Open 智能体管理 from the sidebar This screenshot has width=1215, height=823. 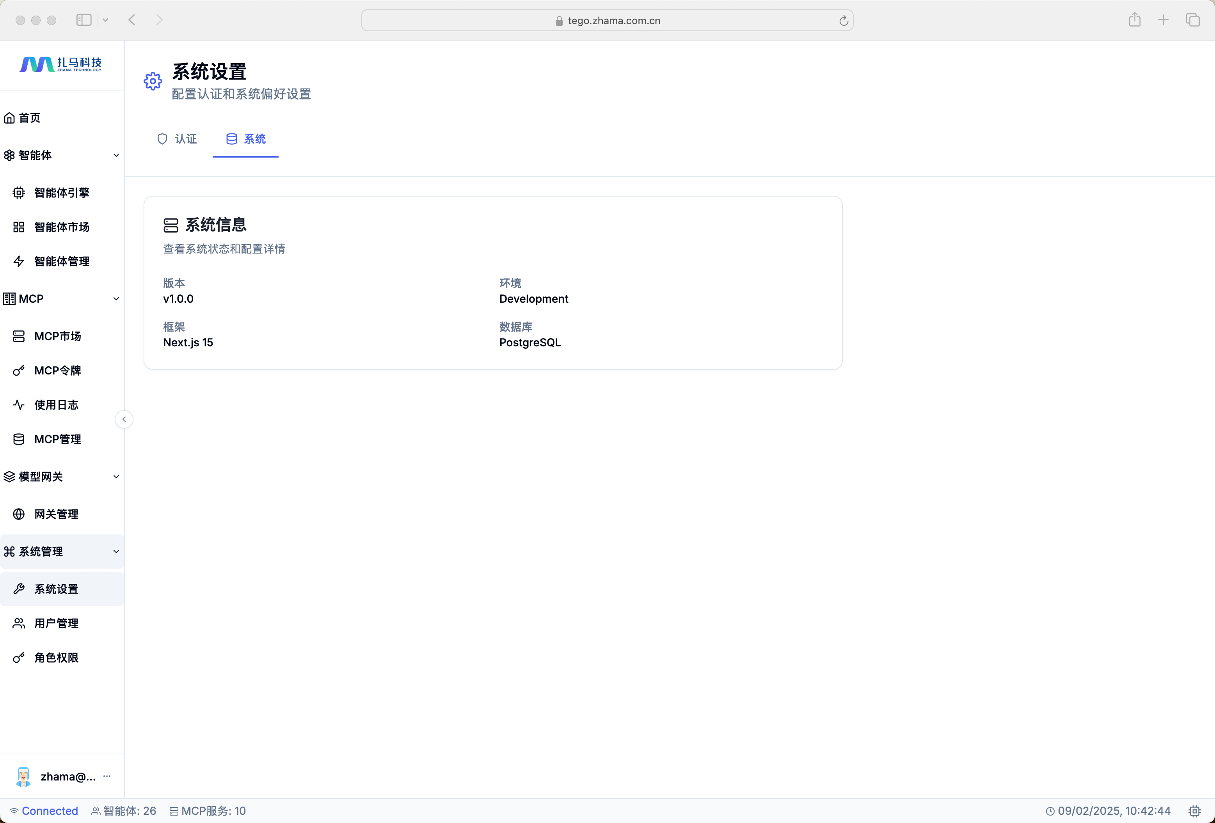61,261
